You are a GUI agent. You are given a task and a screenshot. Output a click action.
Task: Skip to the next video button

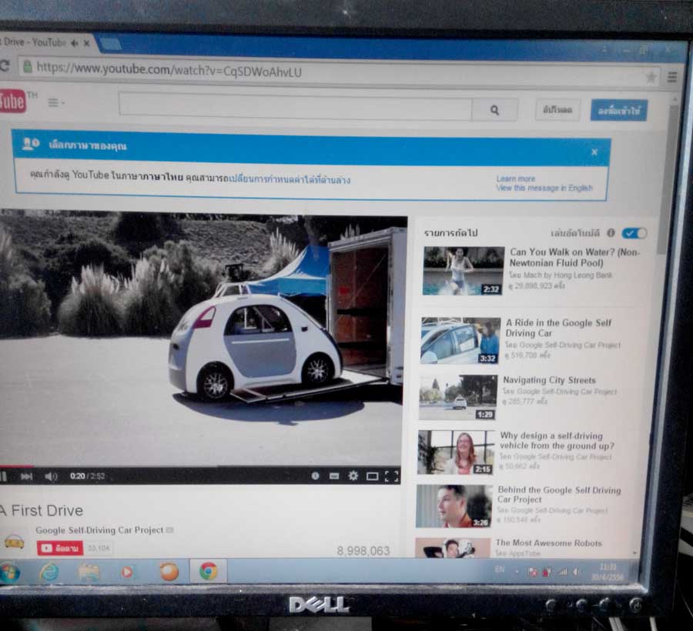pos(26,476)
